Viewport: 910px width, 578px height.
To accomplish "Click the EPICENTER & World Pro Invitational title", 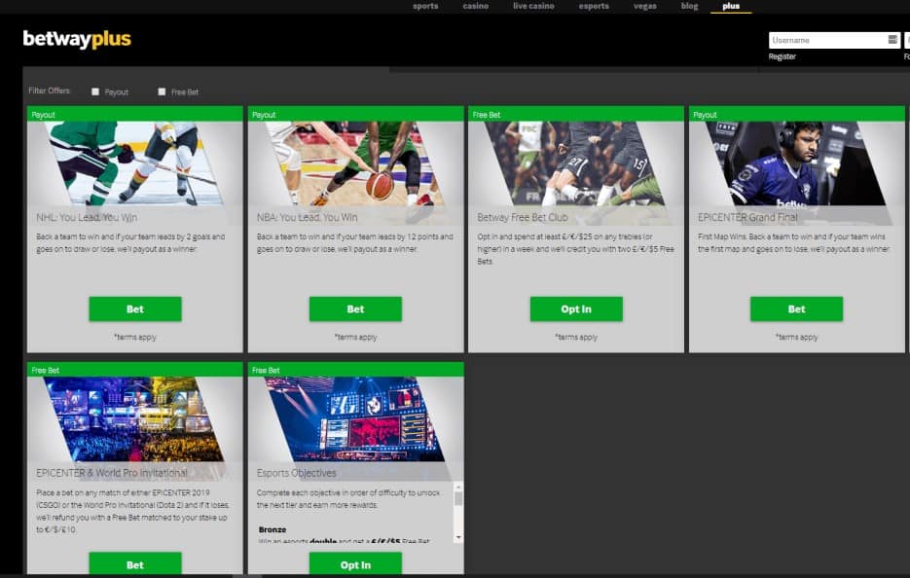I will point(111,473).
